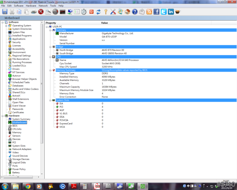The height and width of the screenshot is (190, 237).
Task: Open the Network menu in menu bar
Action: (x=43, y=6)
